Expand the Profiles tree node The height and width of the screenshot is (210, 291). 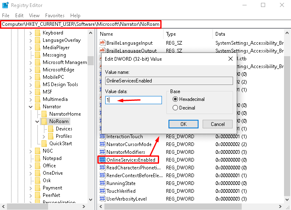point(44,137)
